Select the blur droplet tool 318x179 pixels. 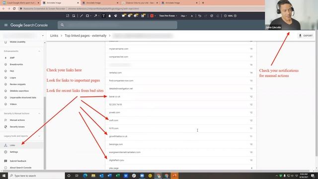point(109,16)
